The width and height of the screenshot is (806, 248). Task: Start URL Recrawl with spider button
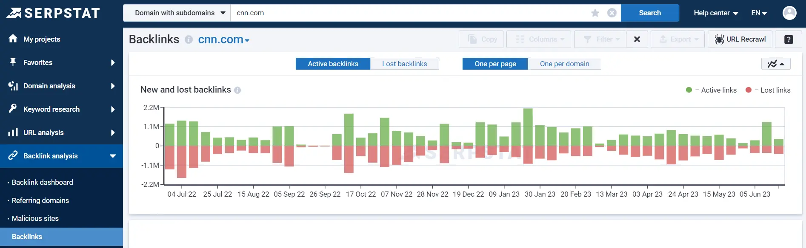click(x=740, y=39)
